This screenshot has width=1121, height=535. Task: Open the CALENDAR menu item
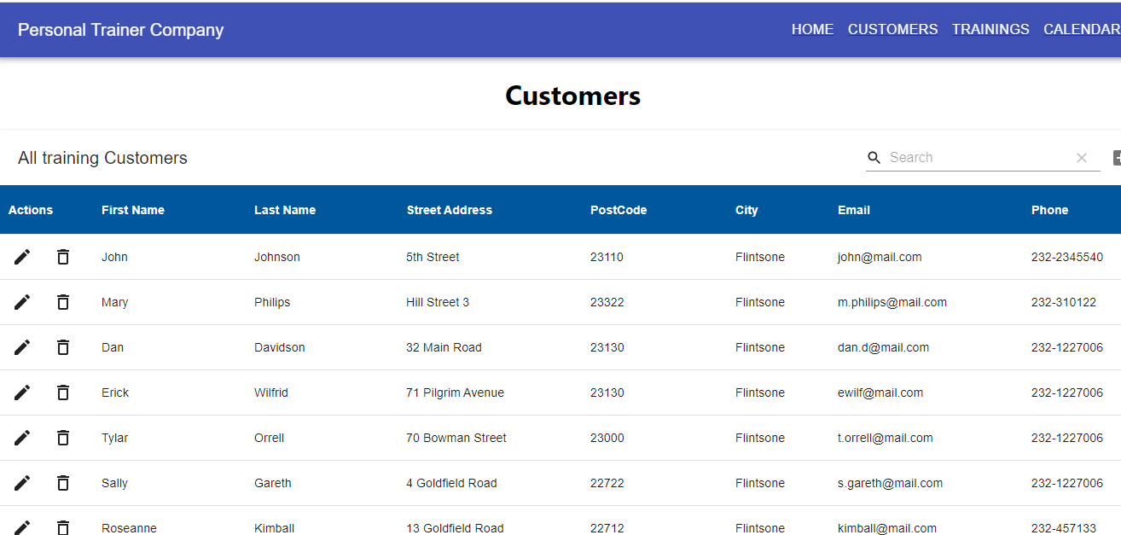pyautogui.click(x=1082, y=29)
